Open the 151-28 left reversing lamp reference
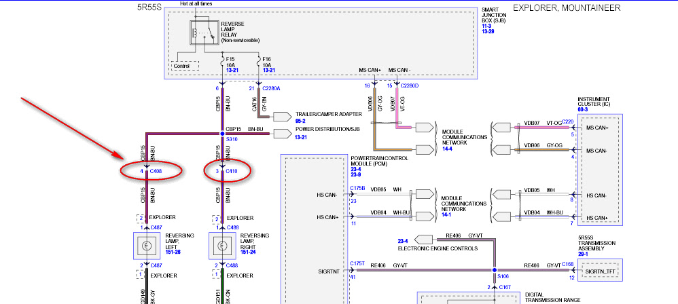678x304 pixels. pyautogui.click(x=173, y=252)
